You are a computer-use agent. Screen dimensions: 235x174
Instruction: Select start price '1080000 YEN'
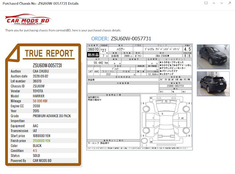(41, 136)
